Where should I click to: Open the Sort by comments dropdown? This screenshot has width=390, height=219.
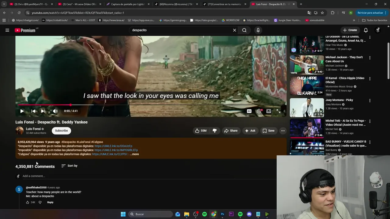point(69,166)
